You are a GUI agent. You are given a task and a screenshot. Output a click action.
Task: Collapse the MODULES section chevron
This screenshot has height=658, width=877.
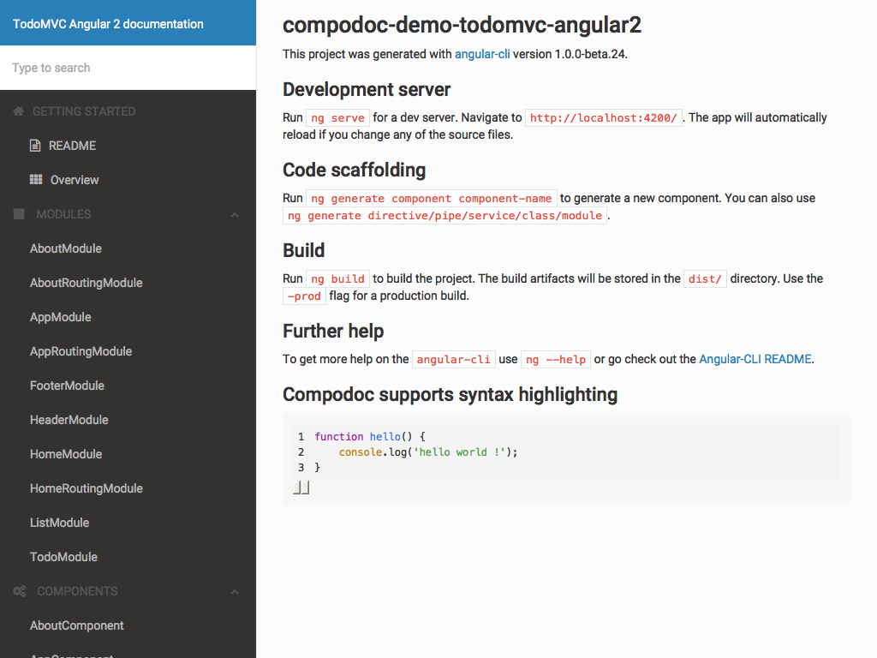click(235, 214)
